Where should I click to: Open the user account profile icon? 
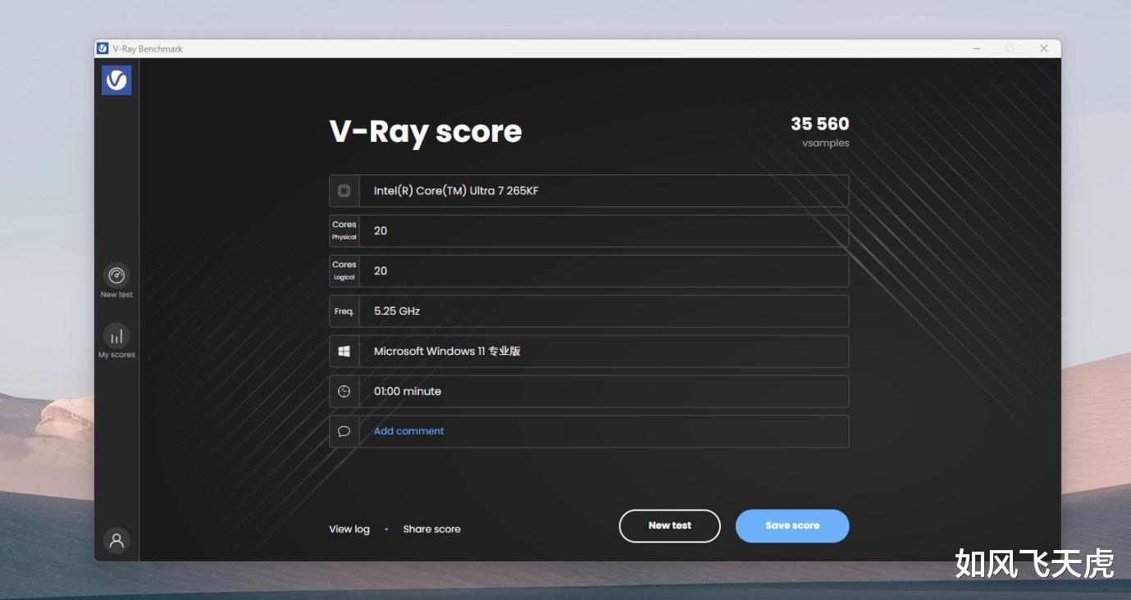(116, 540)
